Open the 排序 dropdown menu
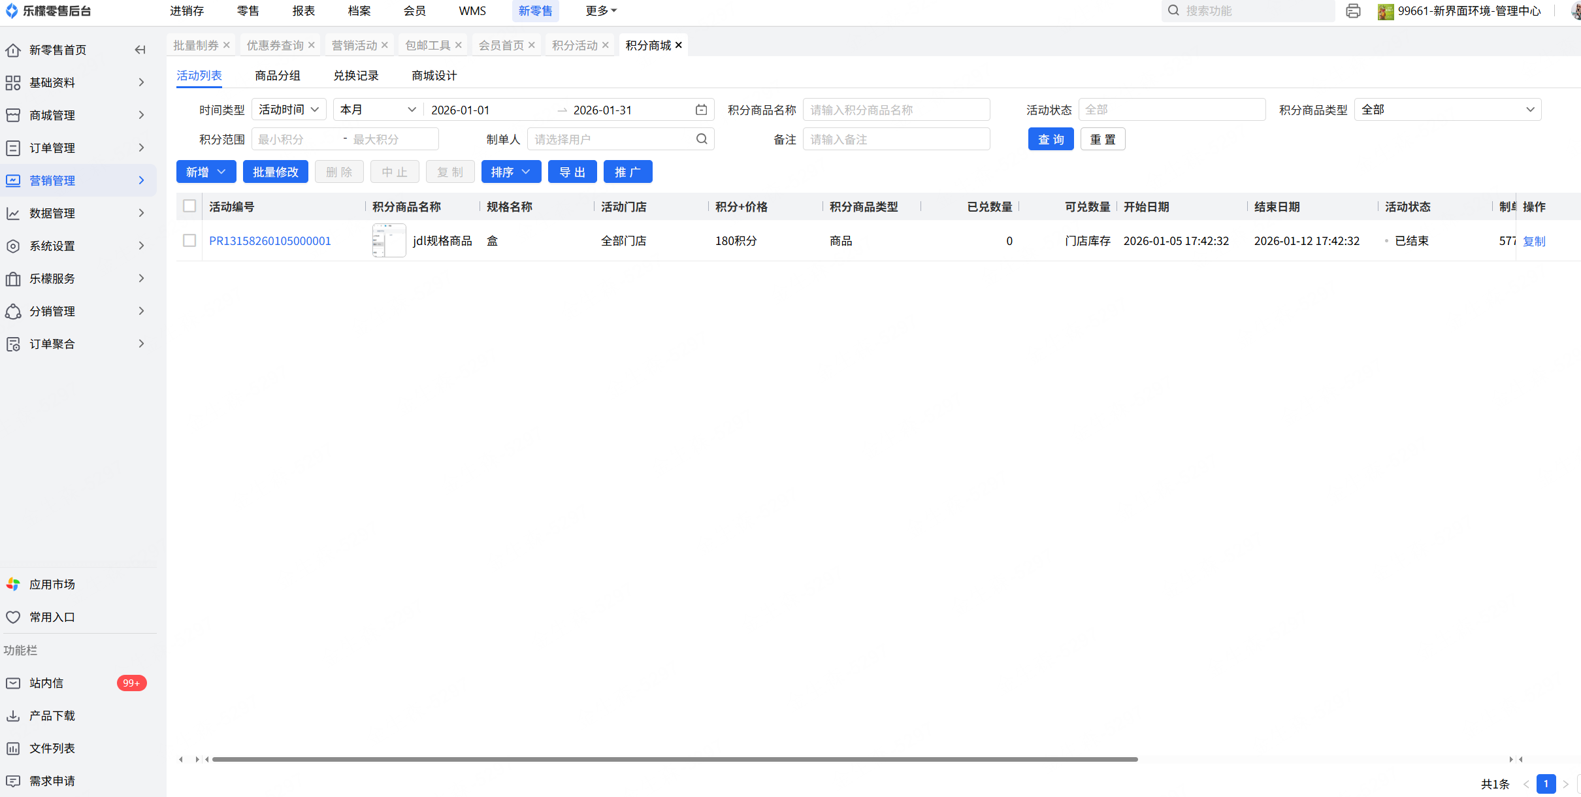1581x797 pixels. coord(511,172)
